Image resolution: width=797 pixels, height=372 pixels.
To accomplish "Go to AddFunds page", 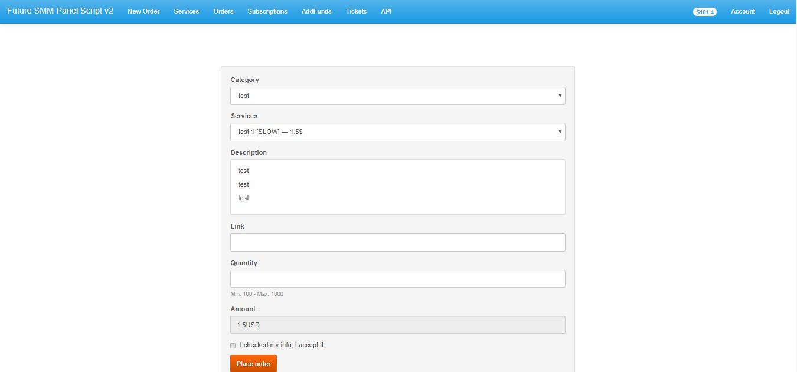I will [316, 11].
